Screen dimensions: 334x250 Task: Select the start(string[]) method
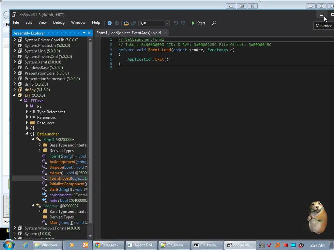[68, 189]
